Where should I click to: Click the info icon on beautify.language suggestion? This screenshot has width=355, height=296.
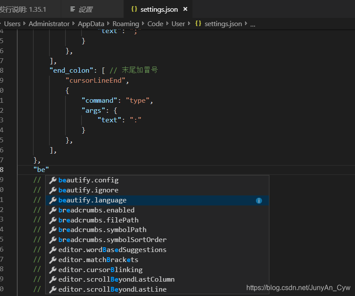259,200
